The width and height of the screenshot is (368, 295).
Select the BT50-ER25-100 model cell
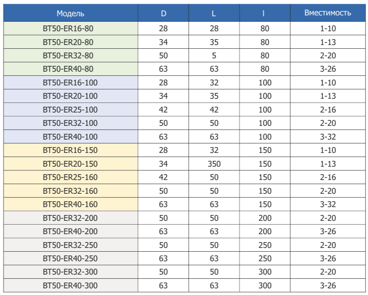click(70, 110)
